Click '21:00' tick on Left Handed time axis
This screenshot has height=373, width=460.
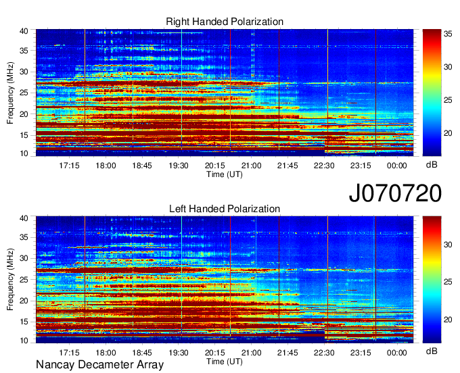click(252, 353)
